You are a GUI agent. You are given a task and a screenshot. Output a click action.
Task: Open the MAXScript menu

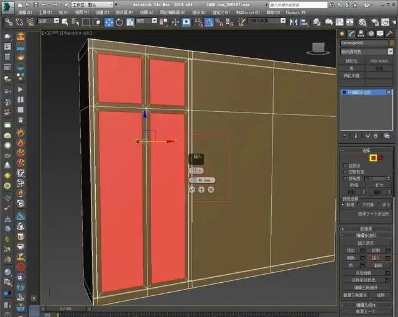point(248,12)
